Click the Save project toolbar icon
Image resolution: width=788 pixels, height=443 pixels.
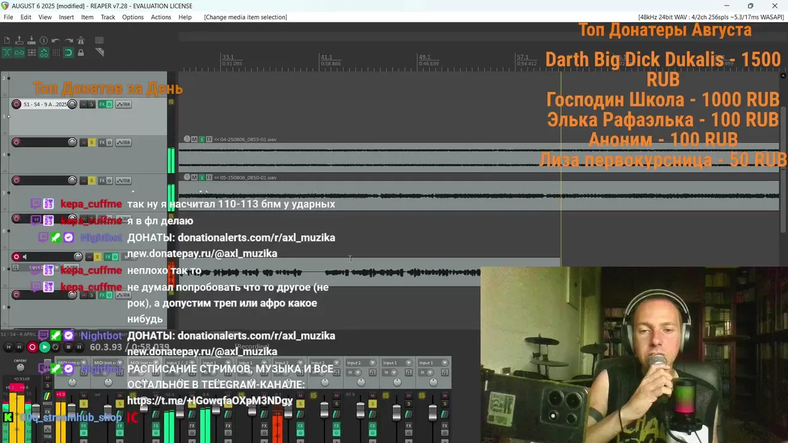[31, 40]
